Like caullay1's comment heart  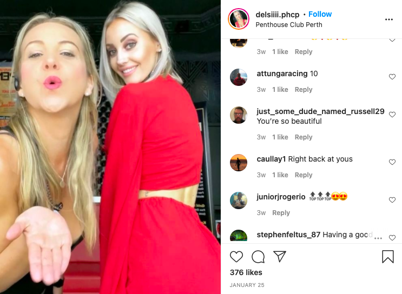[392, 162]
